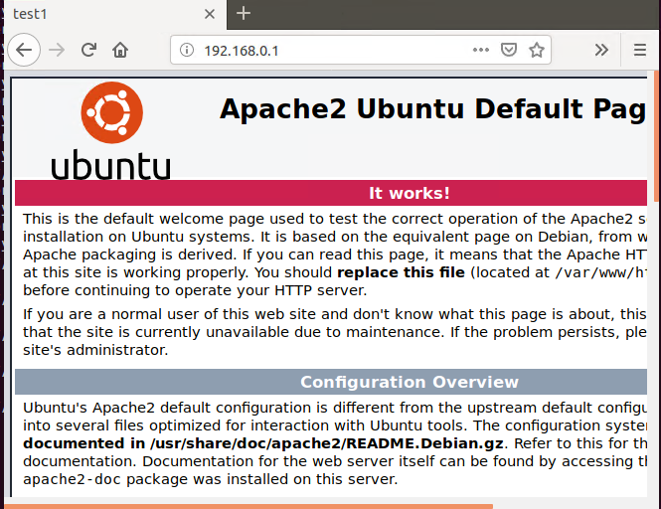Expand the toolbar overflow chevron

[x=601, y=50]
